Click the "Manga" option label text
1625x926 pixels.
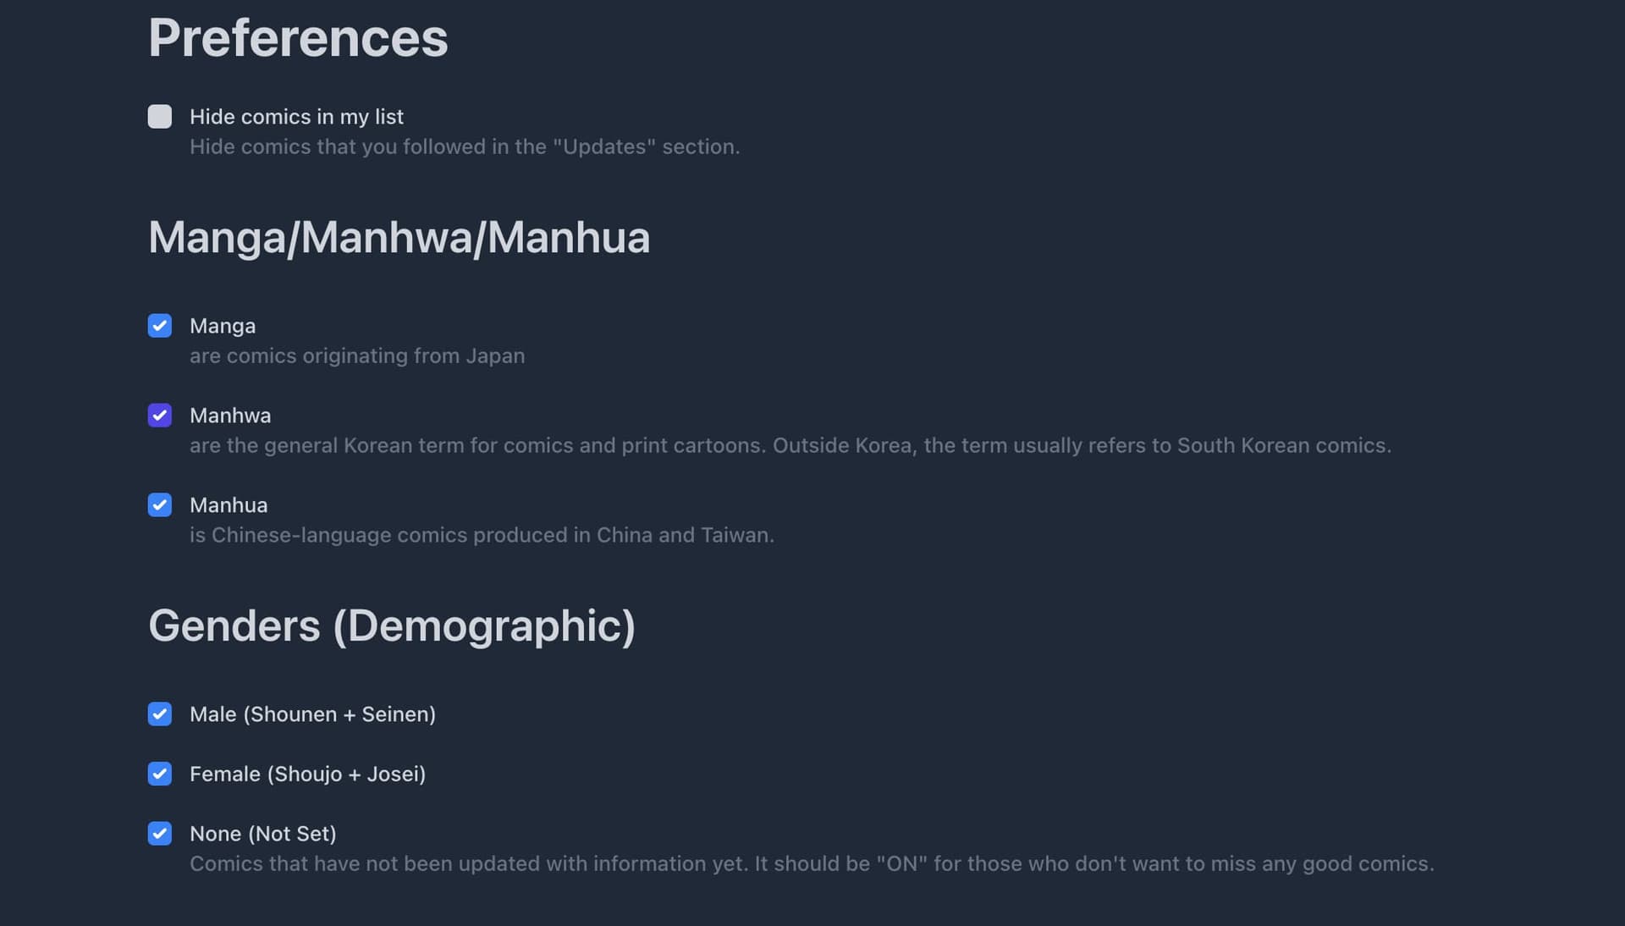[x=223, y=326]
